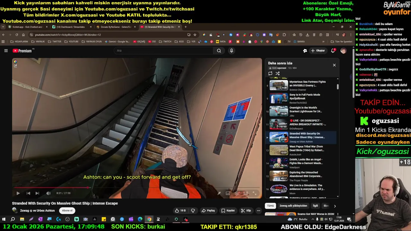Save the video using Kaydet
The width and height of the screenshot is (411, 231).
point(228,210)
